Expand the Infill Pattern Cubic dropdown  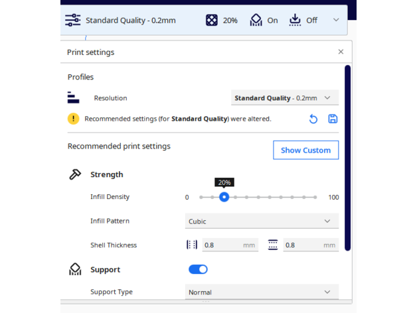[x=261, y=221]
